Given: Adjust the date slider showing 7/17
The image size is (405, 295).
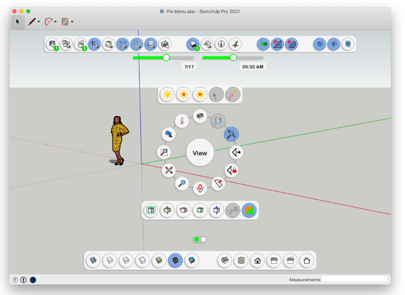Looking at the screenshot, I should (x=166, y=58).
